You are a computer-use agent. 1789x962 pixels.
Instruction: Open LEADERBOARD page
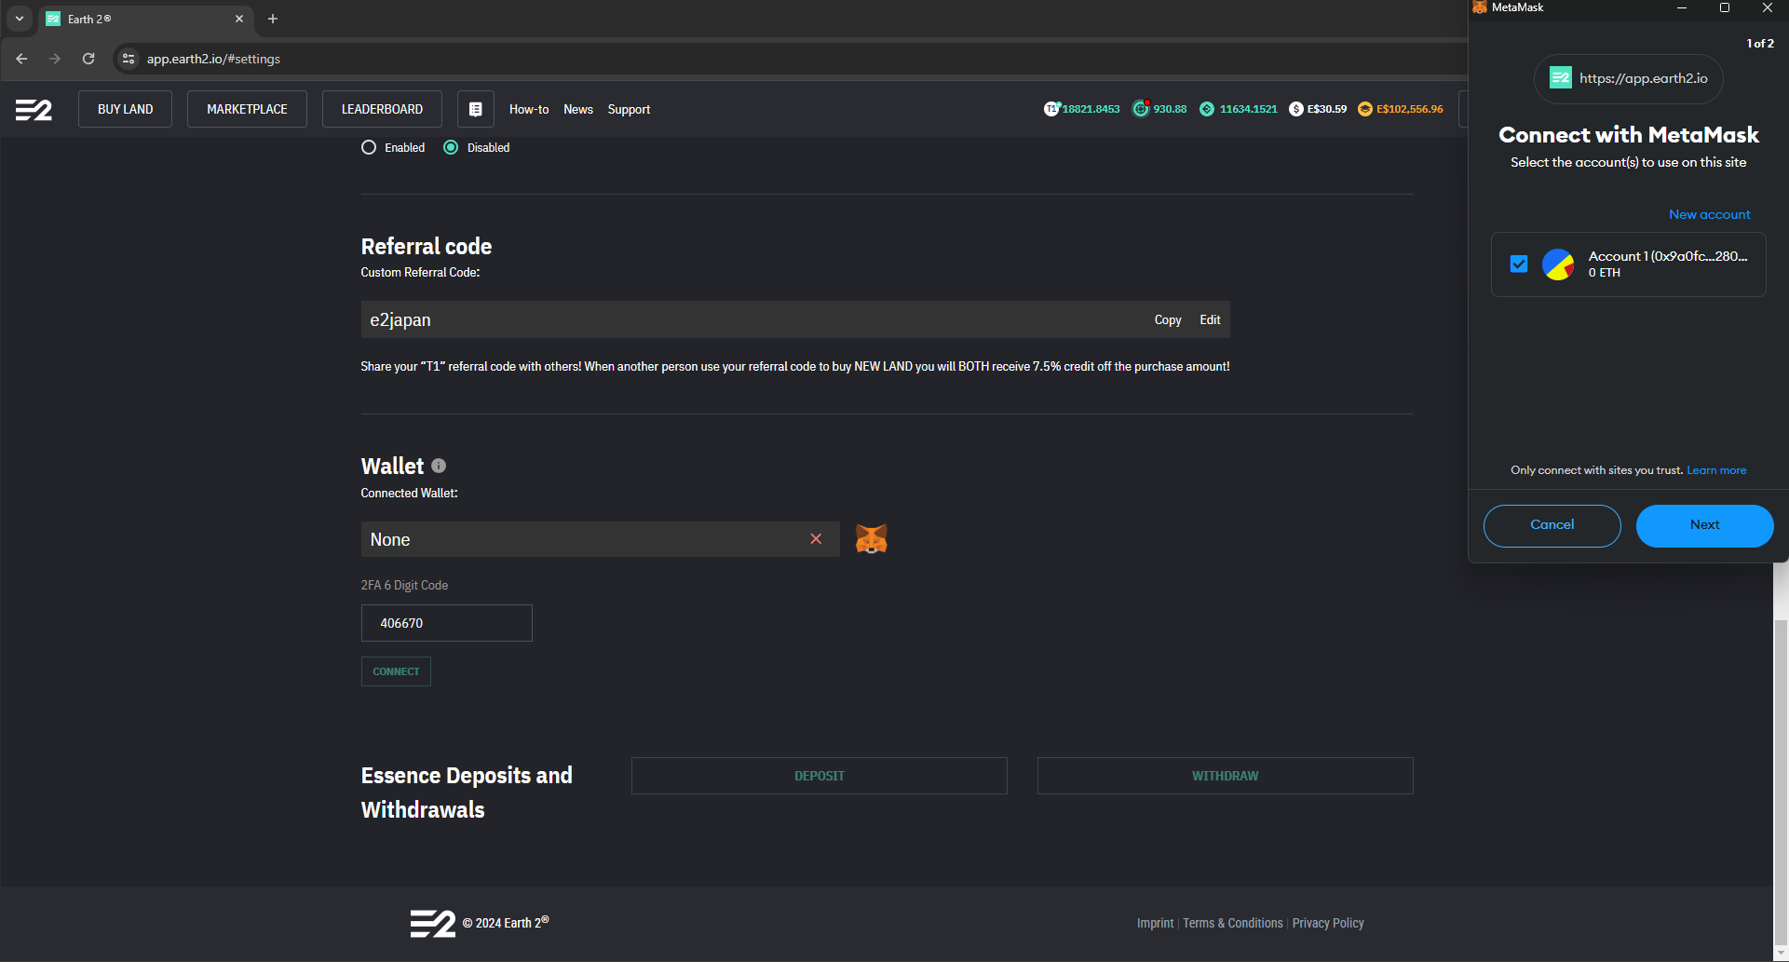(382, 109)
